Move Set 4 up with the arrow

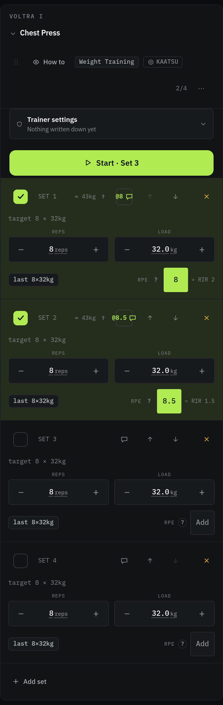150,561
